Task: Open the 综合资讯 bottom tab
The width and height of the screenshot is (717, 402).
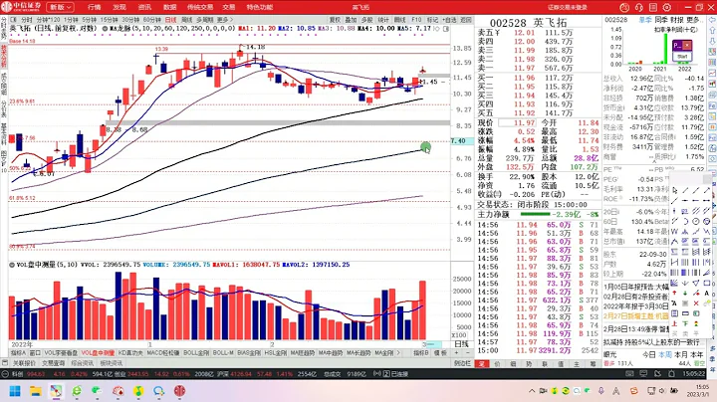Action: click(x=83, y=363)
